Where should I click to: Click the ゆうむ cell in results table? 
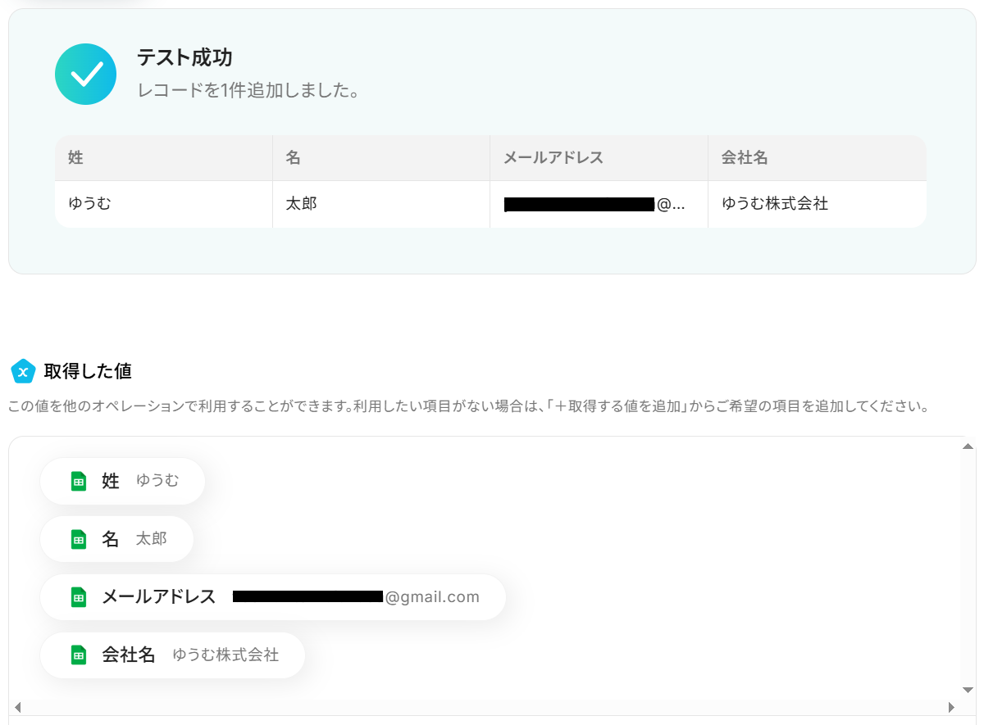(x=164, y=204)
